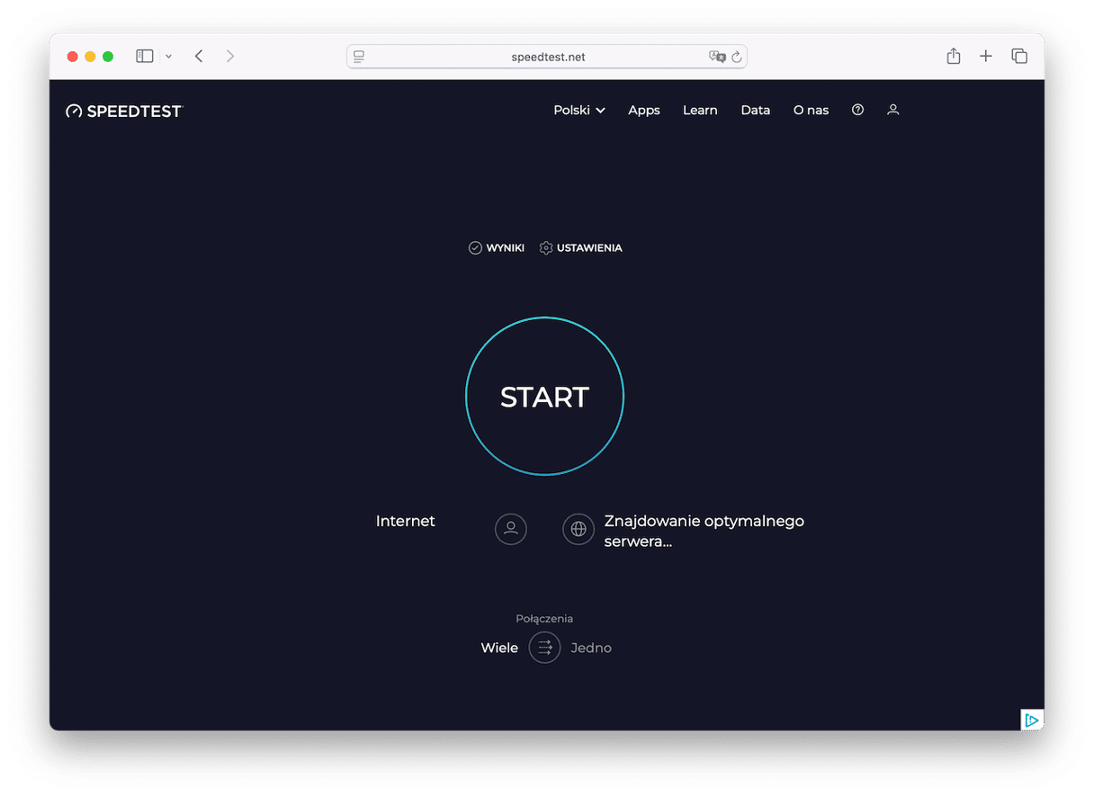Open the help question mark icon

point(857,110)
